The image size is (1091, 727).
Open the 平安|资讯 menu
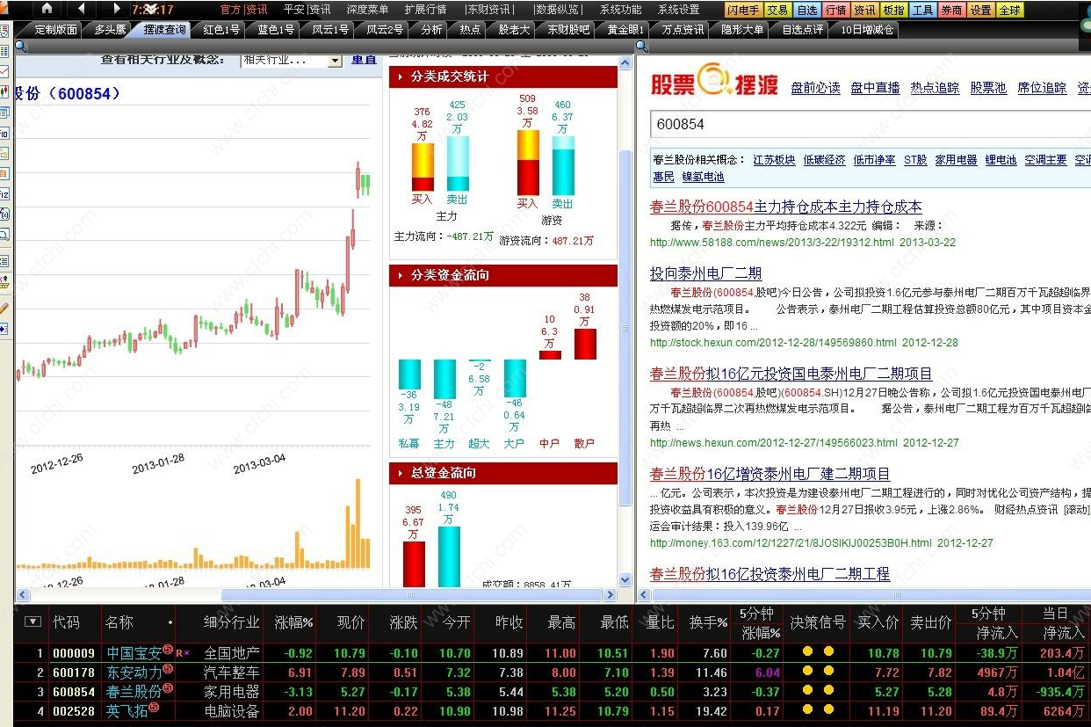coord(307,10)
